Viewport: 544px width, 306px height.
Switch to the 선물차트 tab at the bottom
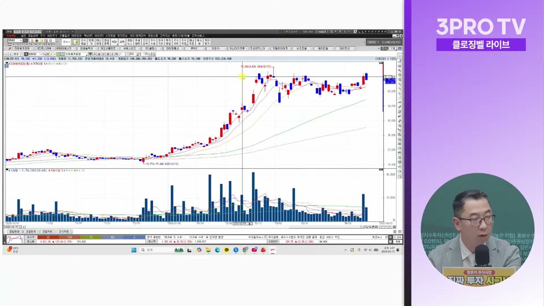click(x=48, y=231)
